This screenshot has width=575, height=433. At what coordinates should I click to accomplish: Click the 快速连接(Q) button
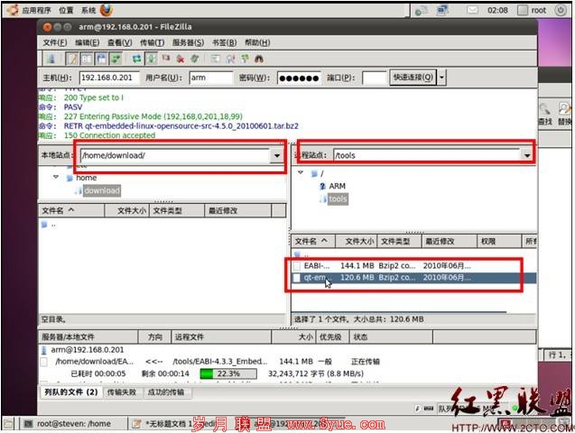413,78
